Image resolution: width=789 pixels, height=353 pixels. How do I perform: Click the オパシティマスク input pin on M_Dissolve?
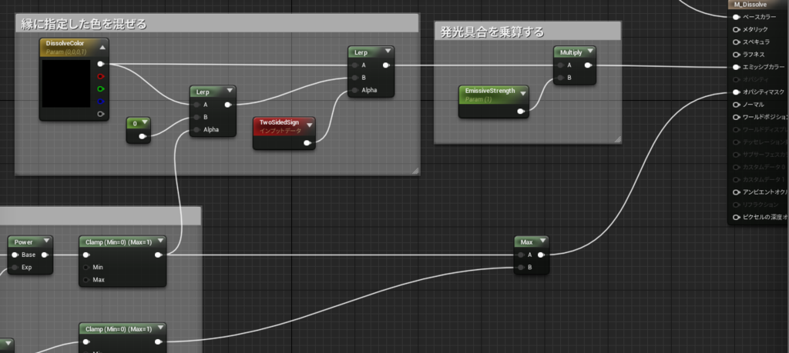[736, 92]
